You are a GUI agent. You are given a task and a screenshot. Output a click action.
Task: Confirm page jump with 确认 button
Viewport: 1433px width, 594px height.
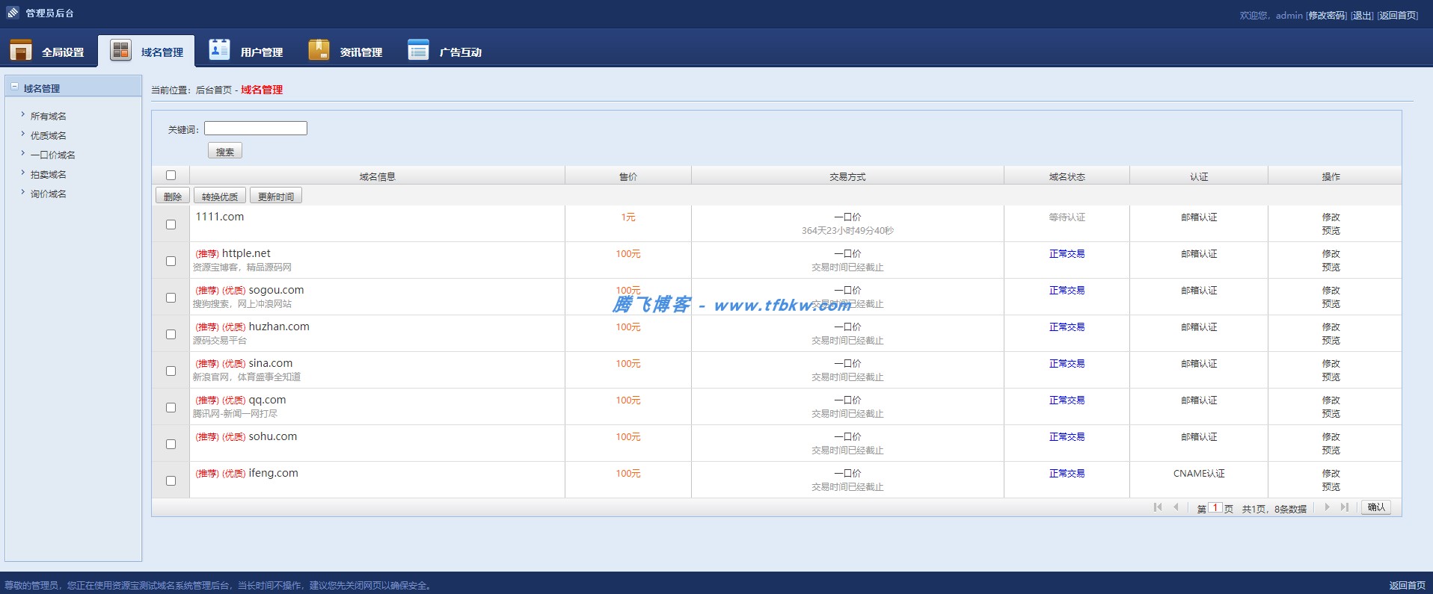(1376, 507)
